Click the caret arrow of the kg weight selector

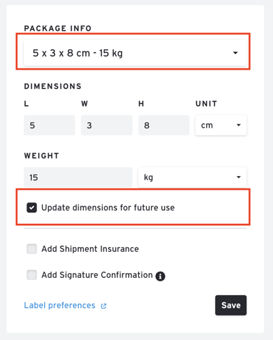(238, 177)
